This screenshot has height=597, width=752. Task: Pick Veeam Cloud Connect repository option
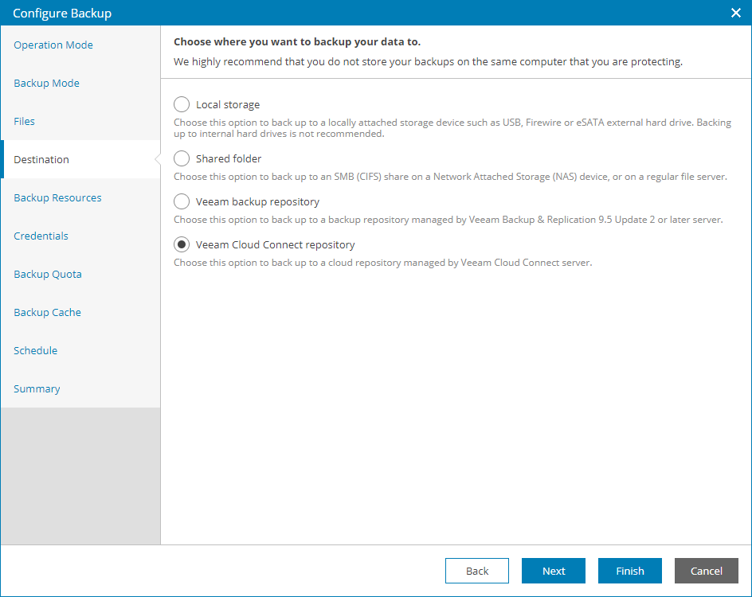click(x=182, y=244)
